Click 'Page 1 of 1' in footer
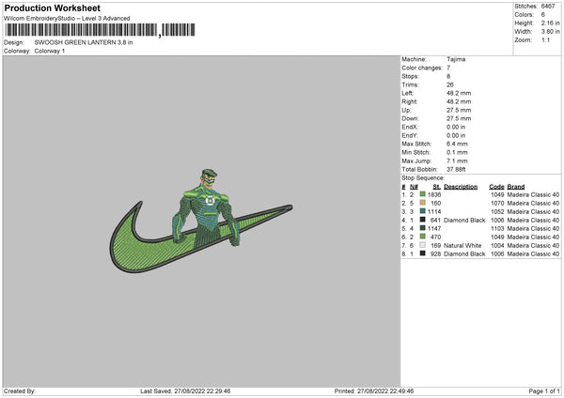Image resolution: width=564 pixels, height=398 pixels. 544,391
